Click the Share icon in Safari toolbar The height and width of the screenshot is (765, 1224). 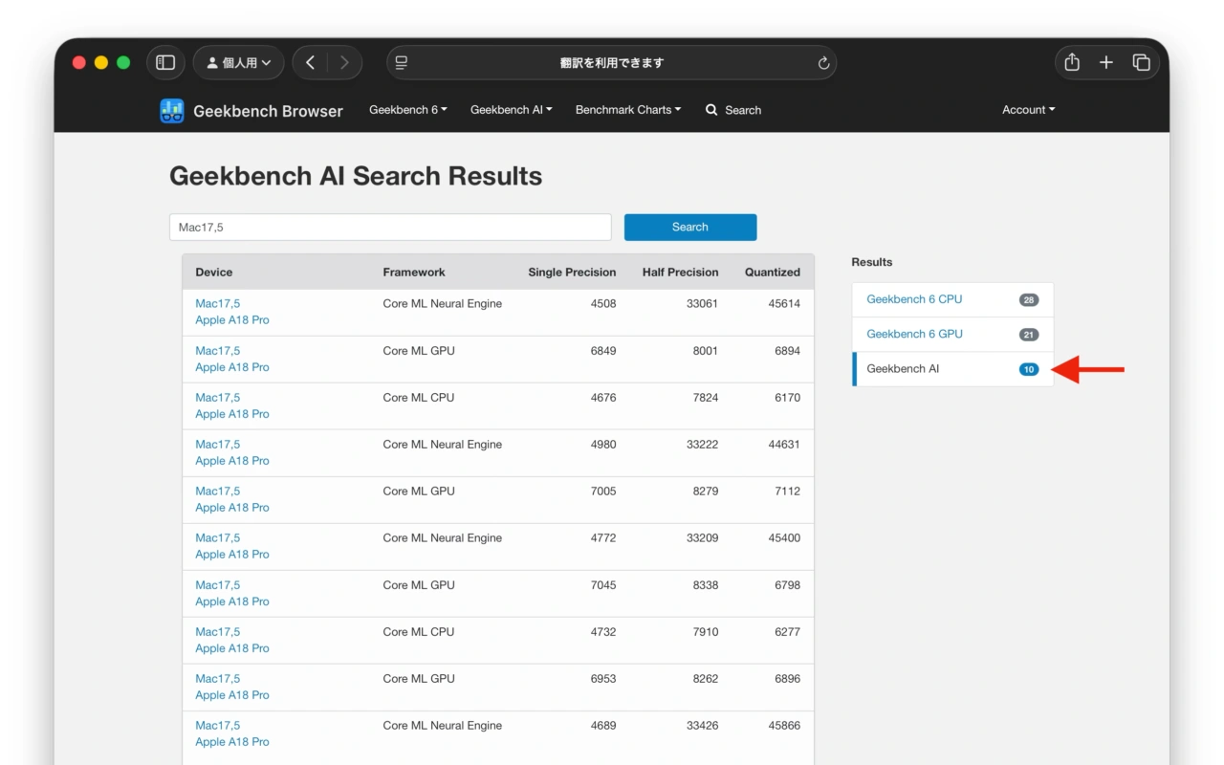pos(1071,61)
